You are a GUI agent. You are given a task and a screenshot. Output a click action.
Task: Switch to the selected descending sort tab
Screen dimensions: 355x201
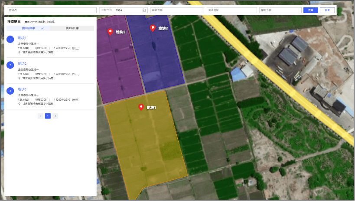coord(29,28)
